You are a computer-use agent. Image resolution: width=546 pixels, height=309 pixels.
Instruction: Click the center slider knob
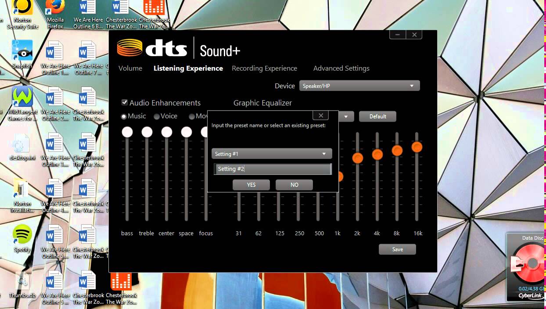pos(167,132)
